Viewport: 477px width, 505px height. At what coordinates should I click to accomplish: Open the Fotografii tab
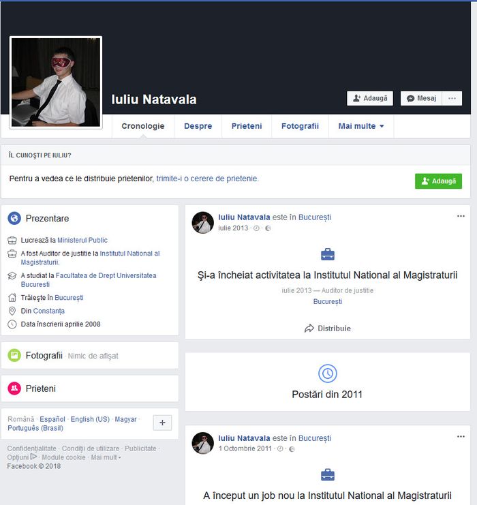[x=301, y=126]
